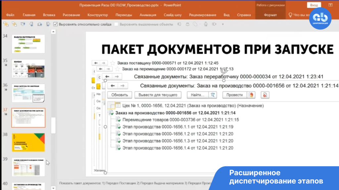Click Send Backward icon in quick toolbar
Image resolution: width=339 pixels, height=190 pixels.
click(14, 24)
